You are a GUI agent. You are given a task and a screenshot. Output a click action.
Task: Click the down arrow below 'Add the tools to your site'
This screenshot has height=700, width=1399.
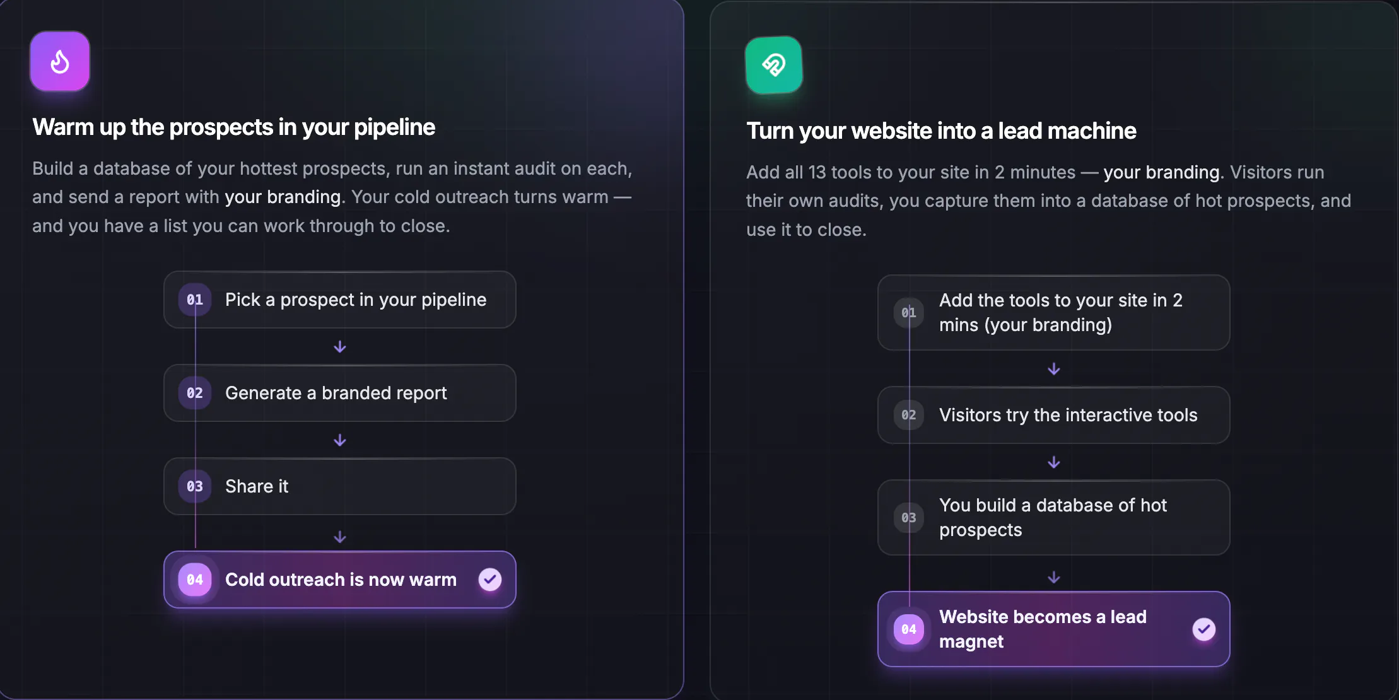coord(1054,369)
